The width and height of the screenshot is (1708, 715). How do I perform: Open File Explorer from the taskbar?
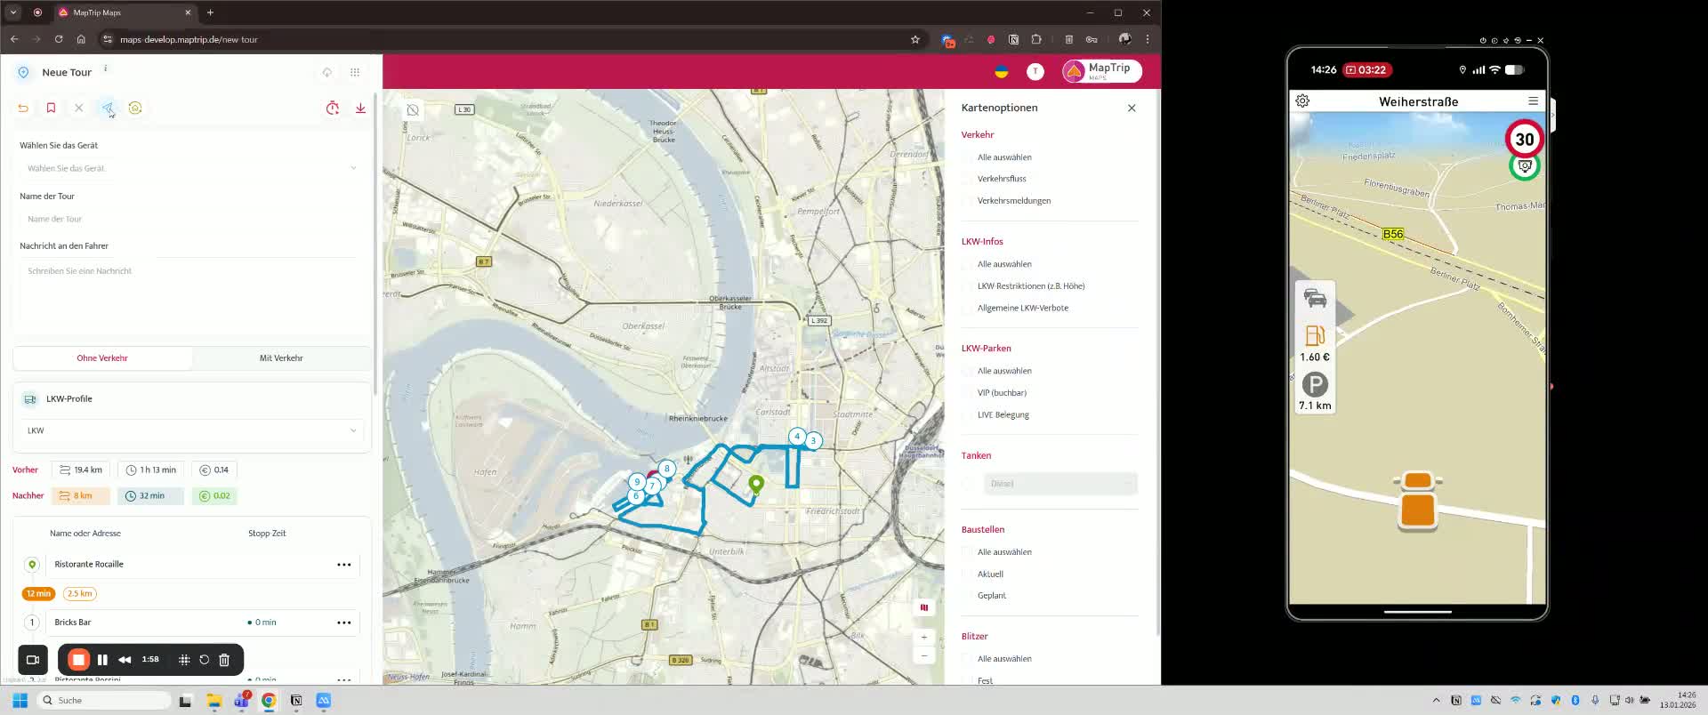(213, 701)
